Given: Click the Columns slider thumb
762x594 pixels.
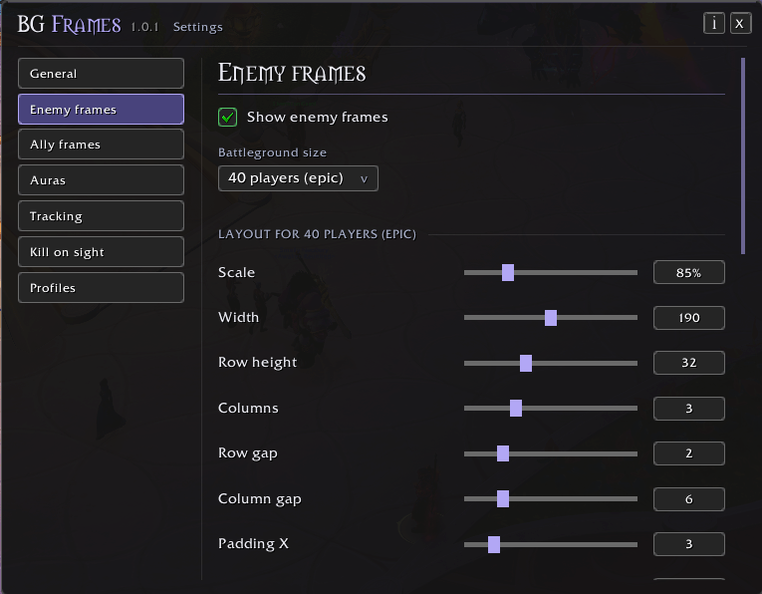Looking at the screenshot, I should [x=516, y=409].
